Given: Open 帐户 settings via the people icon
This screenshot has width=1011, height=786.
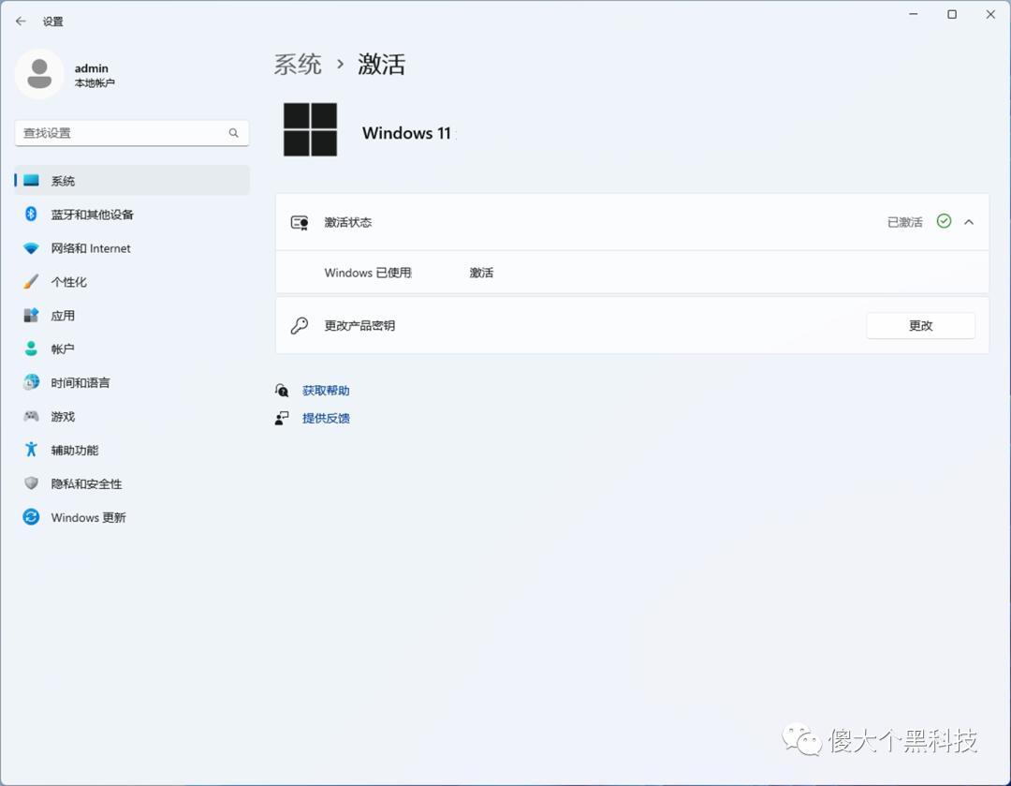Looking at the screenshot, I should point(31,349).
